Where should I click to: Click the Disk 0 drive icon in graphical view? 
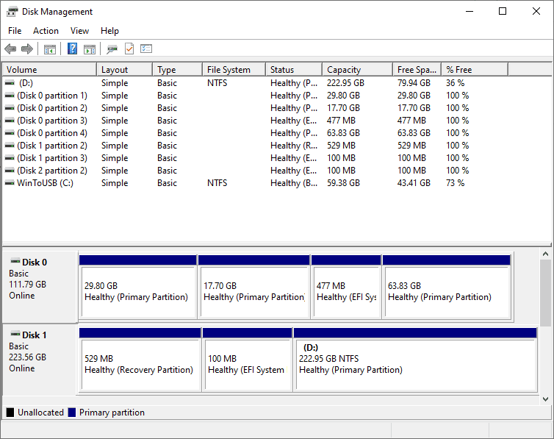pos(15,262)
